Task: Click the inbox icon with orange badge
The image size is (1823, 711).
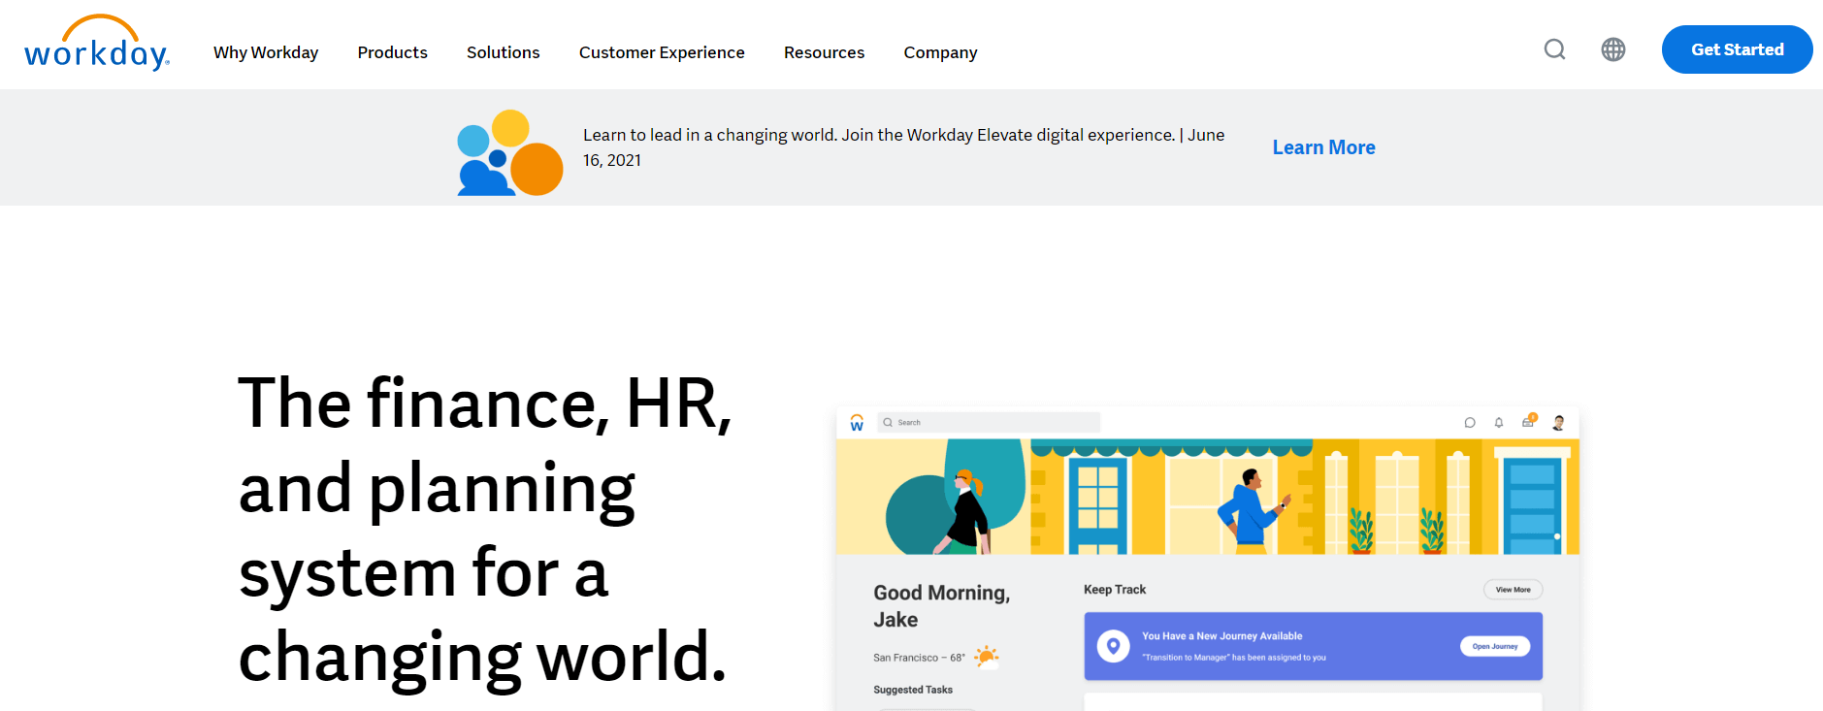Action: coord(1529,421)
